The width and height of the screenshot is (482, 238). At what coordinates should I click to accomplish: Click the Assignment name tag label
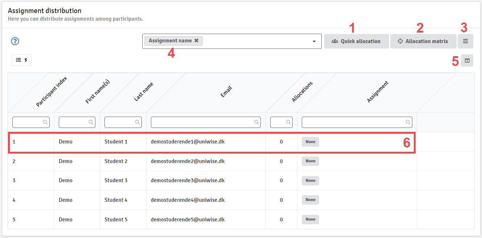click(x=170, y=41)
